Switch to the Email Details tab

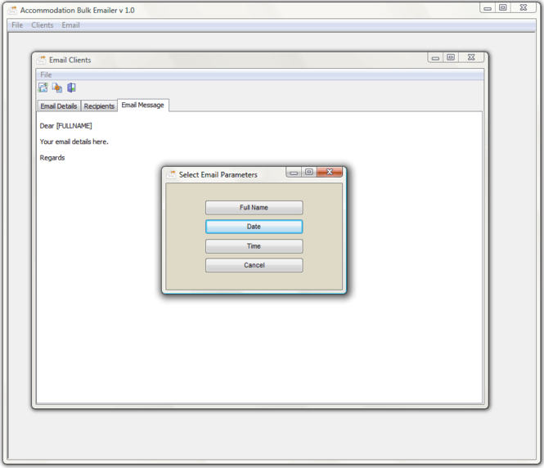59,106
